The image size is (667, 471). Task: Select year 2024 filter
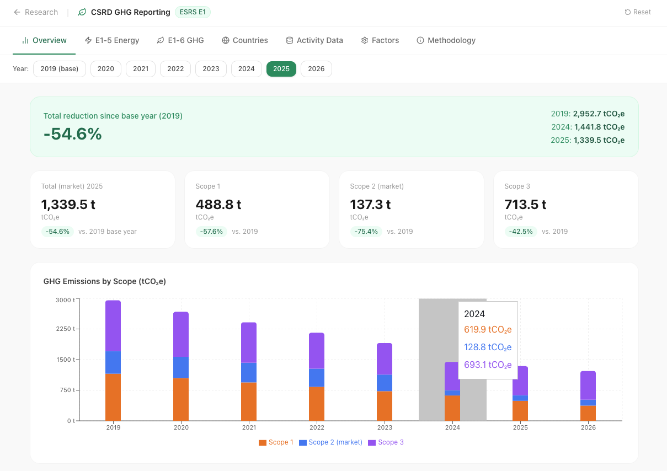(x=247, y=69)
